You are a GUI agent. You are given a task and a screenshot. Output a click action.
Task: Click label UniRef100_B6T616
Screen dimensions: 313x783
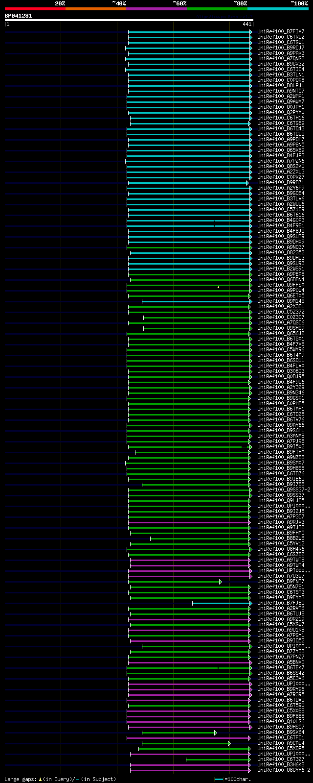(281, 215)
